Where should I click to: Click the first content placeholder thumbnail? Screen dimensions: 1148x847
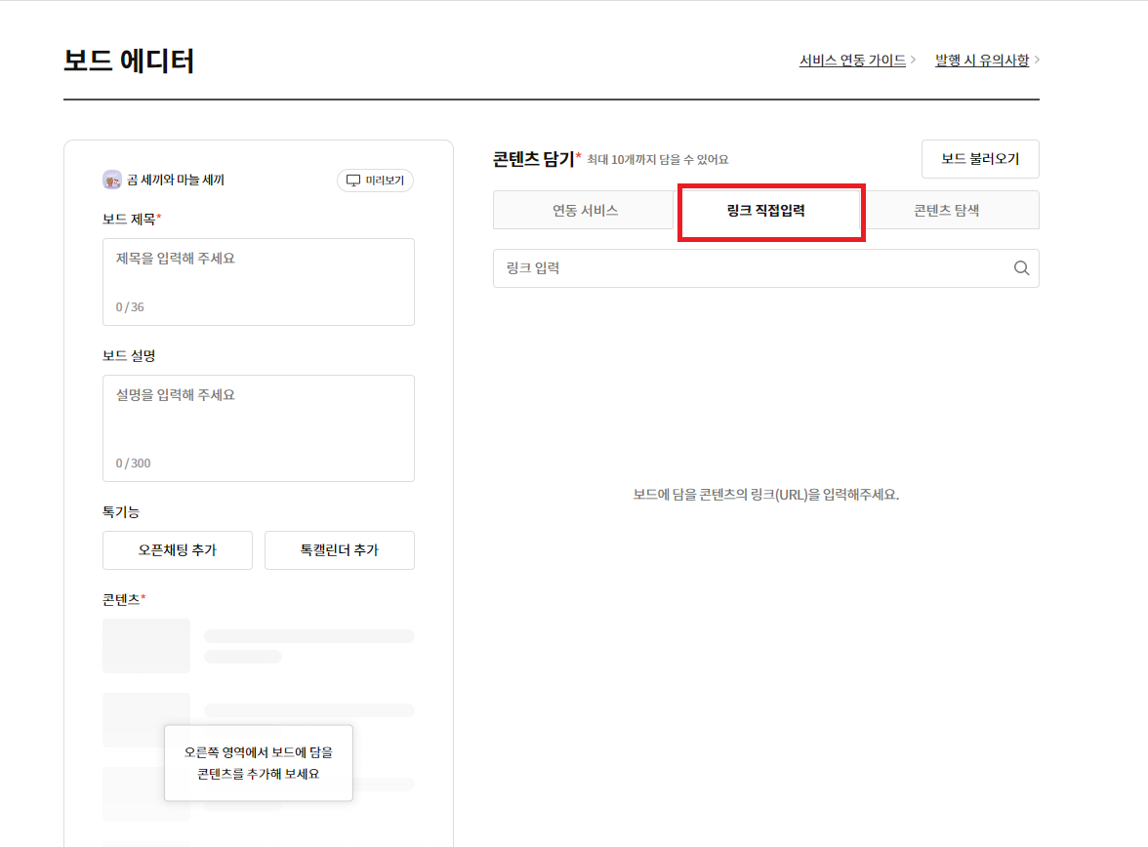tap(146, 646)
